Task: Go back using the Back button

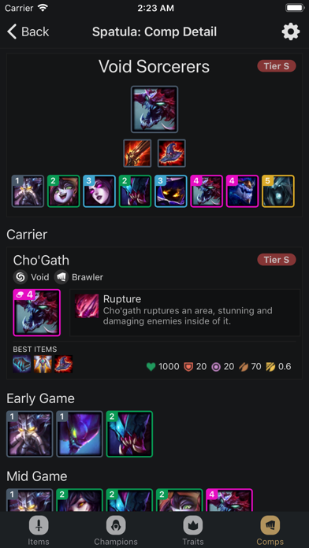Action: tap(28, 31)
